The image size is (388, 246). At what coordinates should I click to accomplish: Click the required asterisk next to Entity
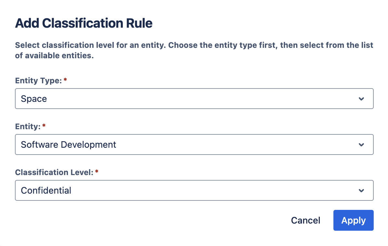pos(44,127)
